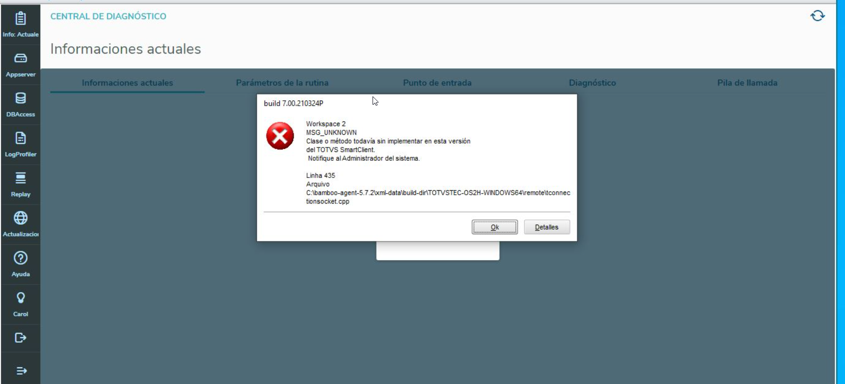The width and height of the screenshot is (845, 384).
Task: Select the Carol lightbulb icon
Action: [x=20, y=298]
